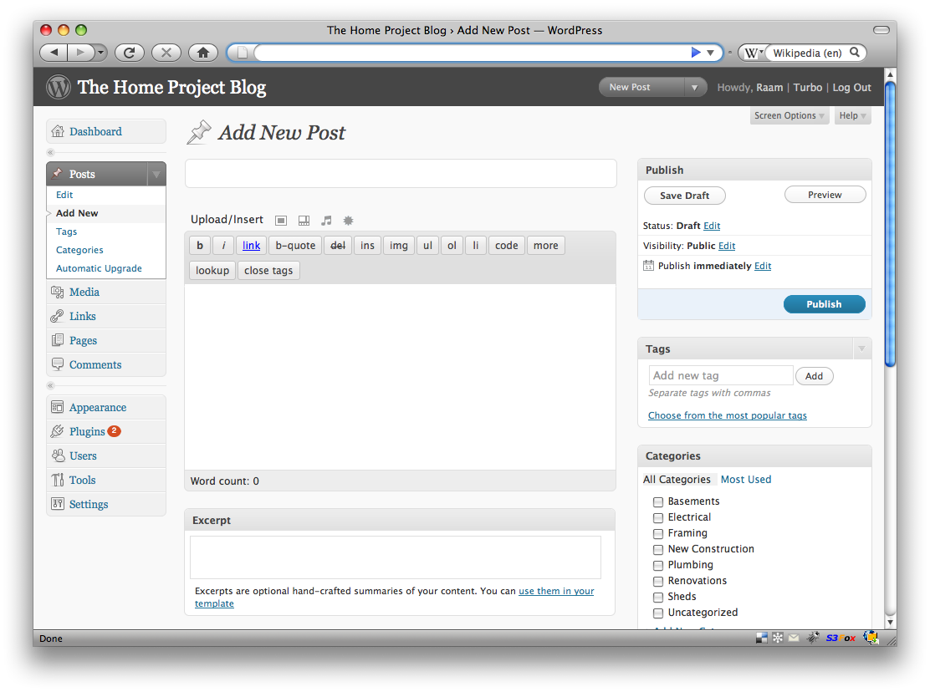Image resolution: width=930 pixels, height=692 pixels.
Task: Switch to the Most Used categories tab
Action: click(746, 480)
